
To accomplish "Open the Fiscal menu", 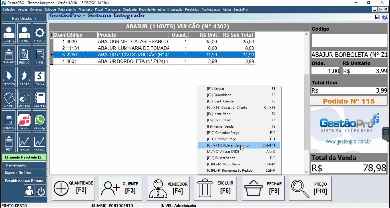I will [99, 9].
